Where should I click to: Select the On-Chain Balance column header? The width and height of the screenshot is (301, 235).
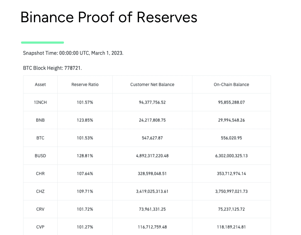pyautogui.click(x=231, y=84)
